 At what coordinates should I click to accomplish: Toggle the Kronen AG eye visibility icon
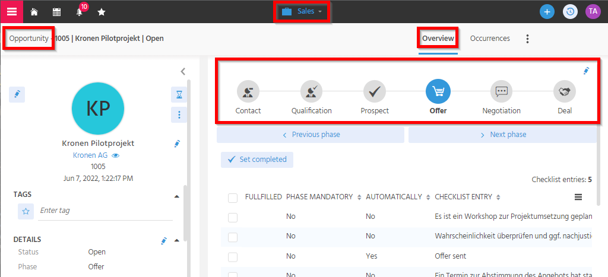tap(116, 155)
